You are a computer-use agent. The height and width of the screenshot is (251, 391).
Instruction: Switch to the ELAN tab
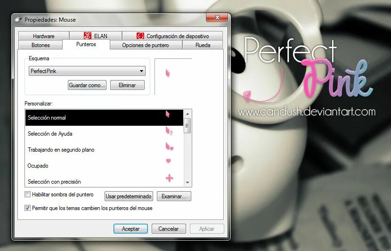(x=96, y=36)
